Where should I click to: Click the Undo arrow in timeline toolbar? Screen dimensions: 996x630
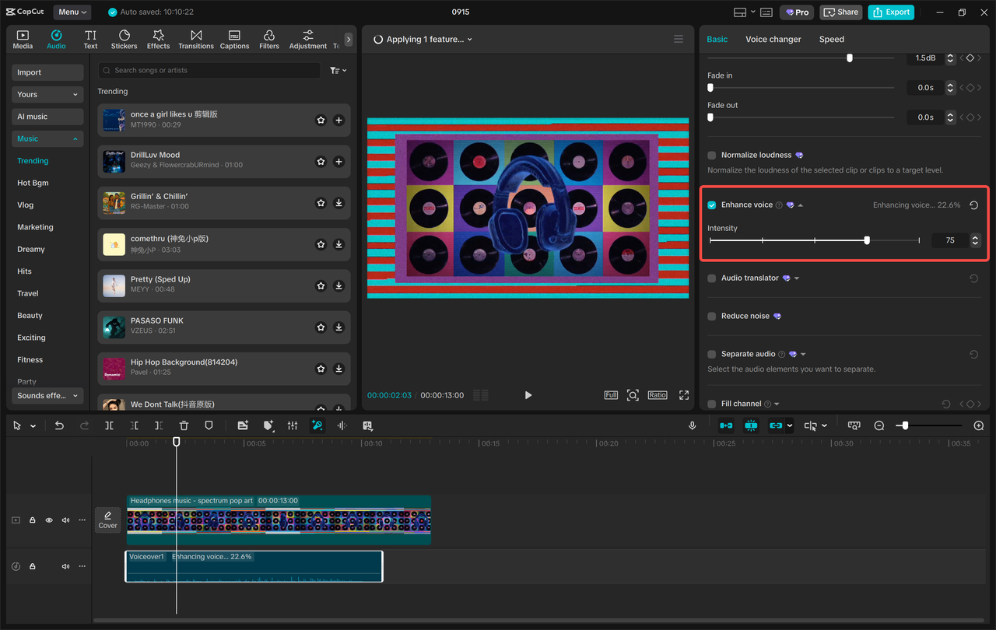(59, 425)
